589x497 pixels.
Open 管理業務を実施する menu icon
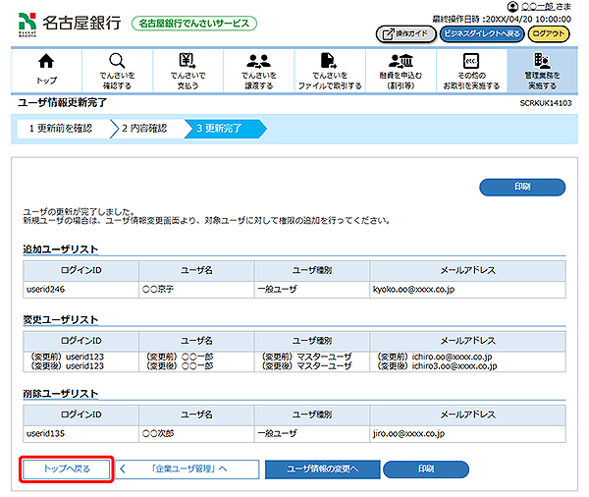(541, 63)
